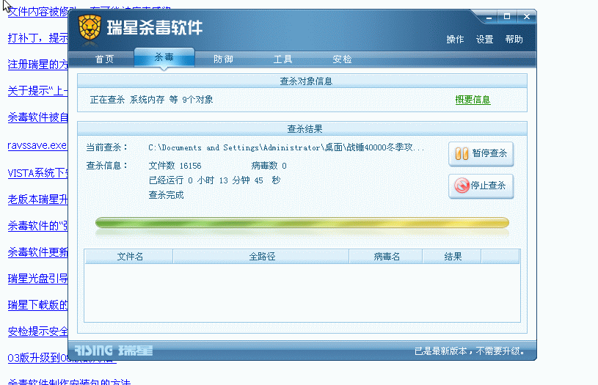598x385 pixels.
Task: Click the 已经运行 elapsed time text
Action: pos(214,180)
